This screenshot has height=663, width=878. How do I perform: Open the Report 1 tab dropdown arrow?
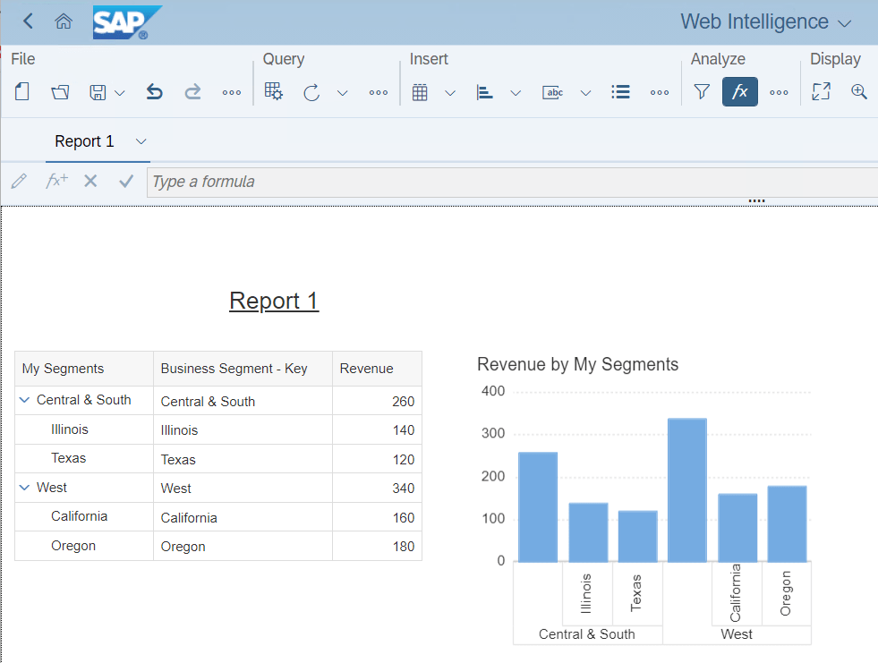point(141,141)
